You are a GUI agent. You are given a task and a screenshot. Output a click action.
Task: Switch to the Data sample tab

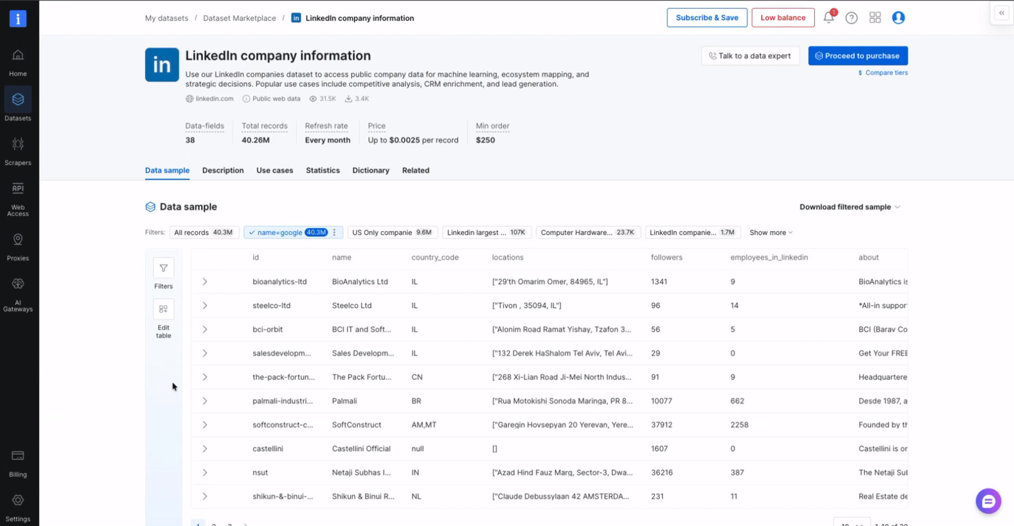click(x=167, y=170)
